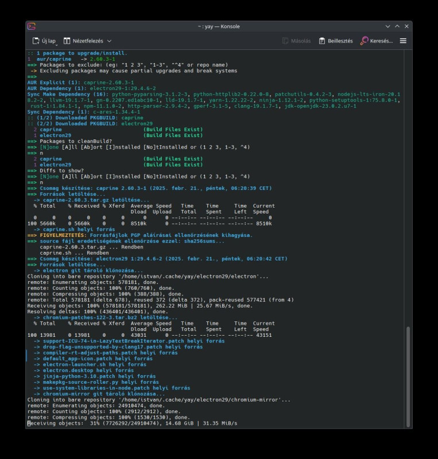This screenshot has width=438, height=459.
Task: Expand the Nézetfelezés dropdown chevron
Action: 109,41
